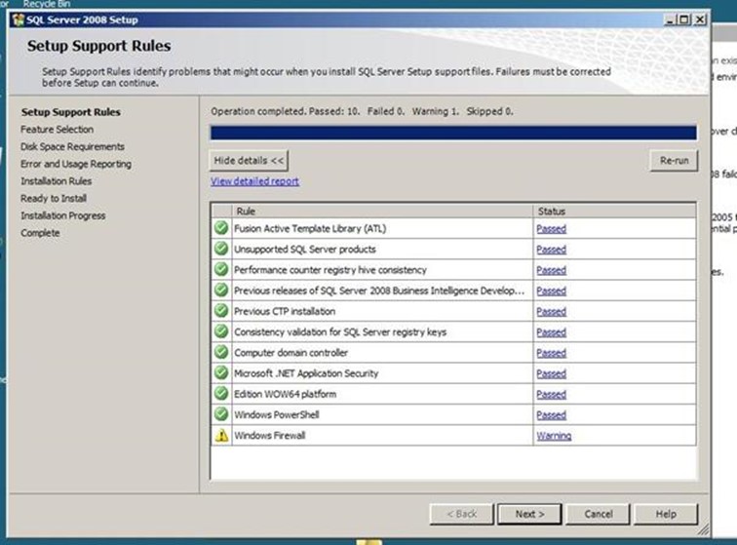This screenshot has height=545, width=737.
Task: Click rule text Computer domain controller
Action: pos(291,353)
